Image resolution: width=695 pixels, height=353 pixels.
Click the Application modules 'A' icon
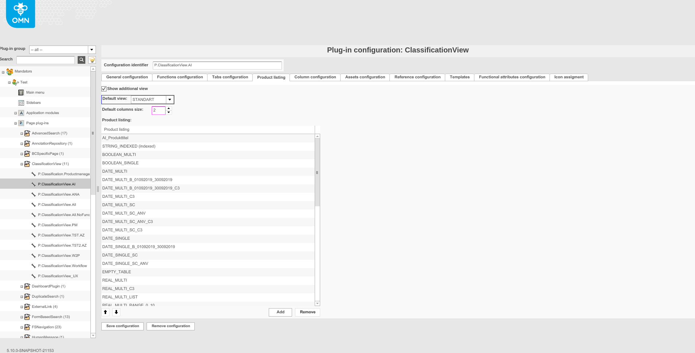(21, 113)
